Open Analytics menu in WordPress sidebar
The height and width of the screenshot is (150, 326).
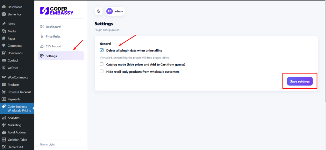pyautogui.click(x=13, y=118)
